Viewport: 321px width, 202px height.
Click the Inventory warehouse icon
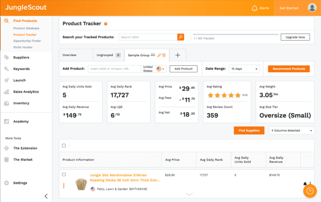coord(7,103)
